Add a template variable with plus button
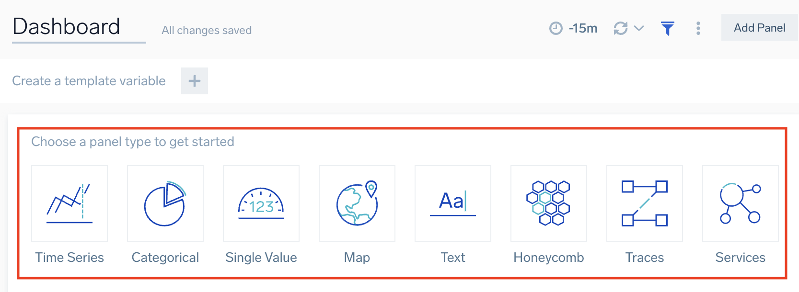Screen dimensions: 799x292 pos(195,81)
